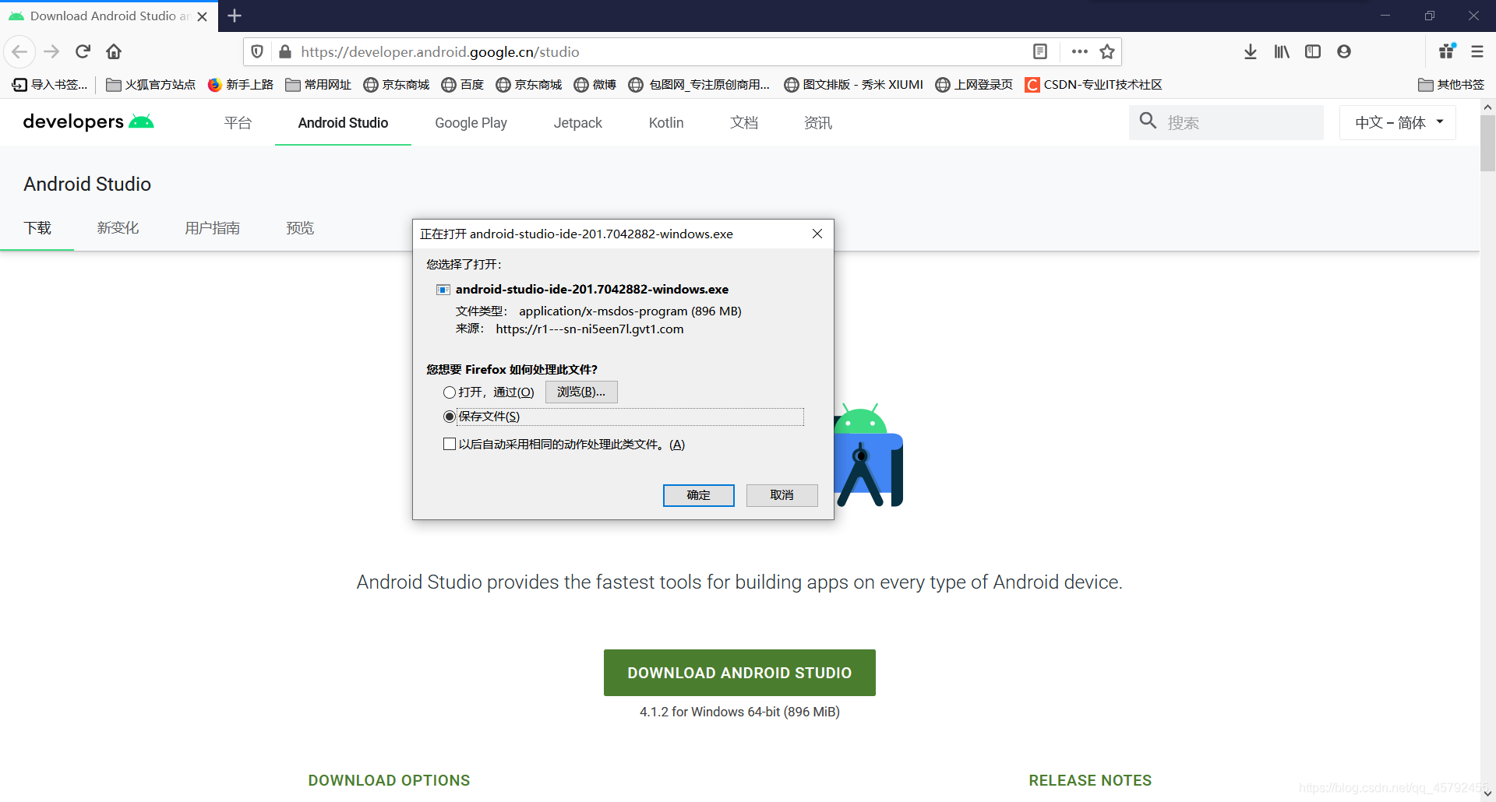Open 百度 bookmark
The height and width of the screenshot is (802, 1496).
click(x=463, y=84)
